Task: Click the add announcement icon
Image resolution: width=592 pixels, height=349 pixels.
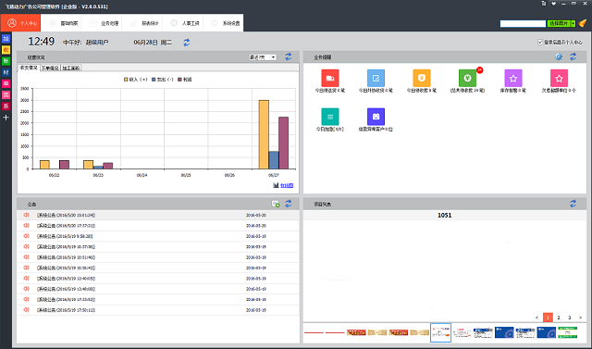Action: (x=276, y=204)
